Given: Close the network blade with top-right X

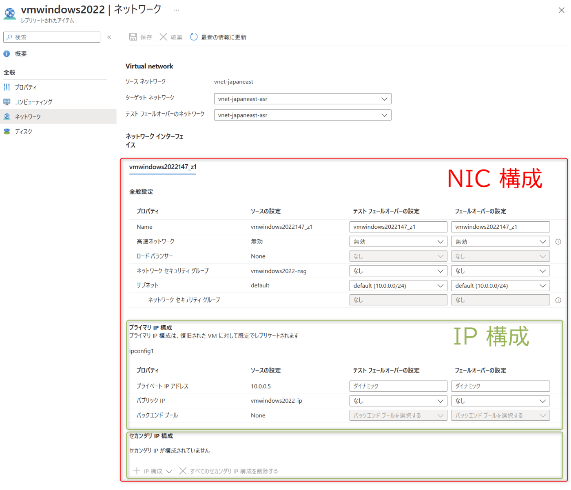Looking at the screenshot, I should (562, 10).
